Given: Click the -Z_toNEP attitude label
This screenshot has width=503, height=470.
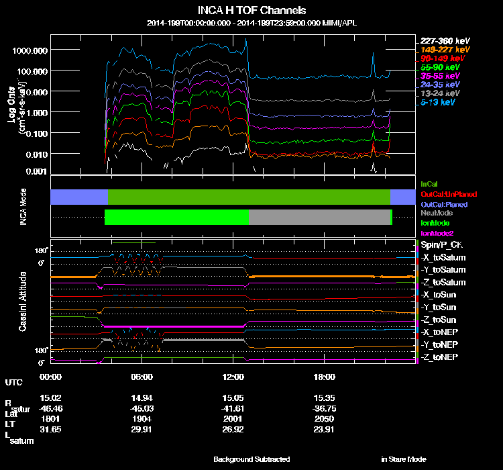Looking at the screenshot, I should [x=439, y=357].
